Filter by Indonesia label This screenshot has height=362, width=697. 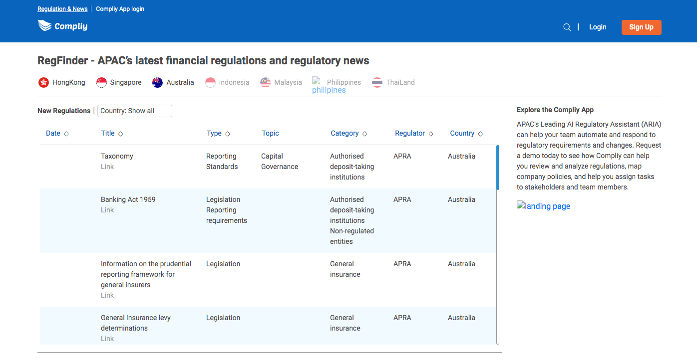click(x=234, y=82)
